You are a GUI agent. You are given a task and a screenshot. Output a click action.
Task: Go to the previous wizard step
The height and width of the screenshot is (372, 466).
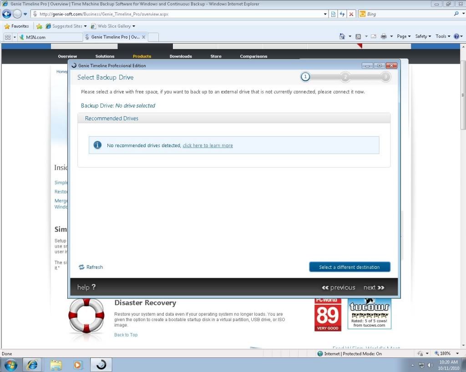[x=339, y=288]
